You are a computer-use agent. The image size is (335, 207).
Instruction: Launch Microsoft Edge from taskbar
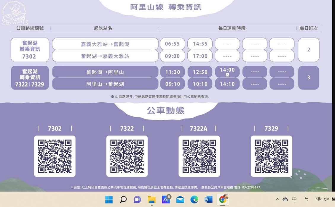click(x=194, y=200)
